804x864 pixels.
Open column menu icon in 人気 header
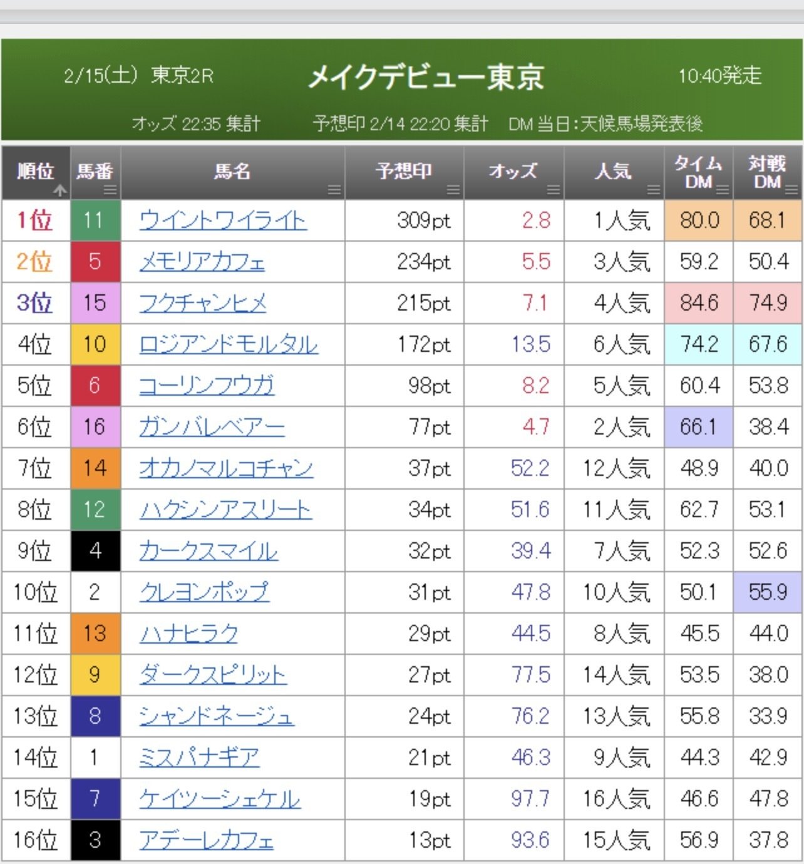click(x=654, y=190)
